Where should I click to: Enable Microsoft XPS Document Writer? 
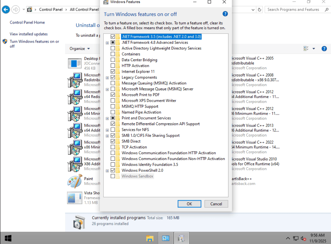pos(113,101)
